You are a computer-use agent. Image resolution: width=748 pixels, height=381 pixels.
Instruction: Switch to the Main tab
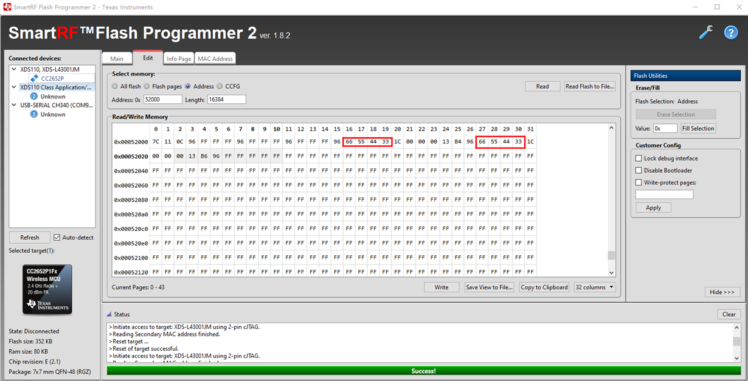[x=117, y=58]
